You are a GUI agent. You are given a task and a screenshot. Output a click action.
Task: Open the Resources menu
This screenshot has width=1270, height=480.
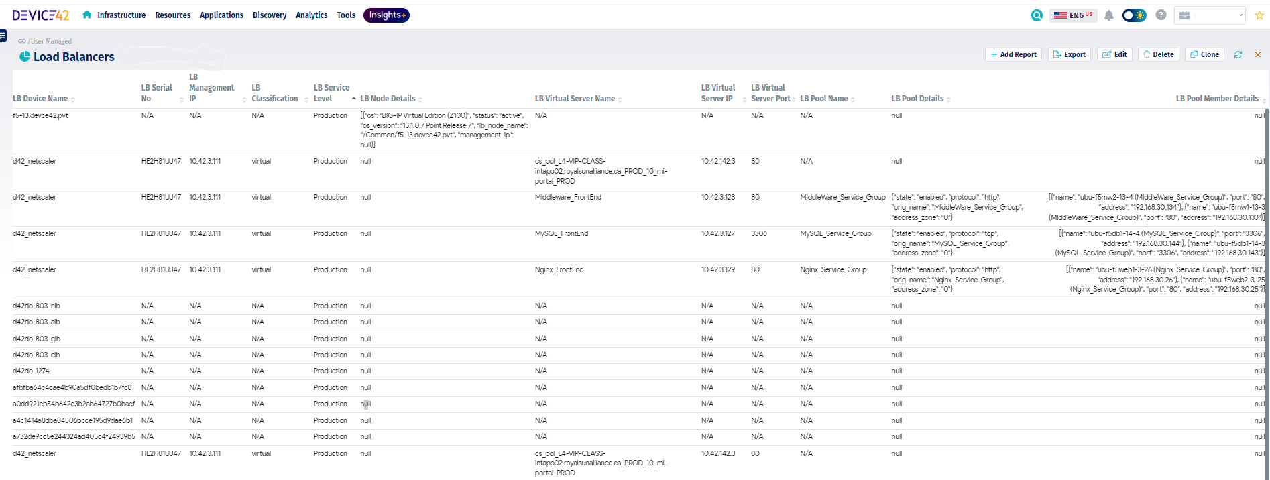(x=173, y=15)
